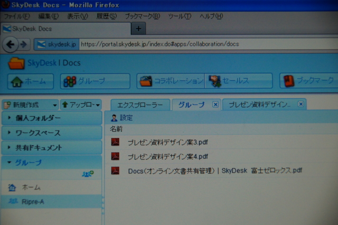Click the PDF icon for プレゼン資料デザイン案3.pdf
Viewport: 338px width, 225px height.
[115, 142]
